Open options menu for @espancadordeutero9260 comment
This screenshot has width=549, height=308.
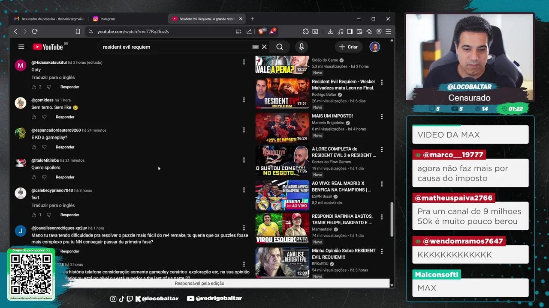(x=244, y=130)
